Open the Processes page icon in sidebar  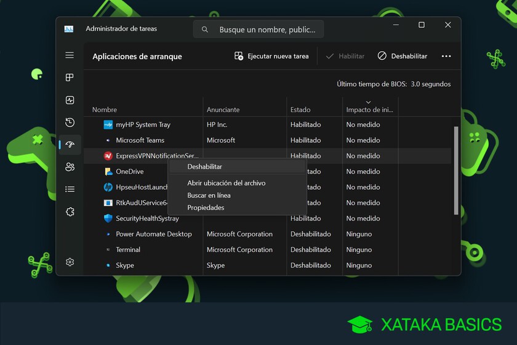(x=70, y=78)
